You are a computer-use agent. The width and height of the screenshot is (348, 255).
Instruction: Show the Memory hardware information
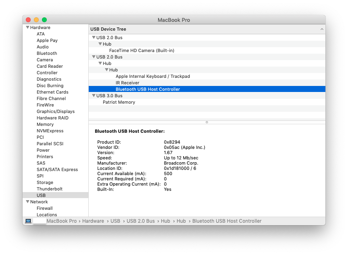[45, 124]
